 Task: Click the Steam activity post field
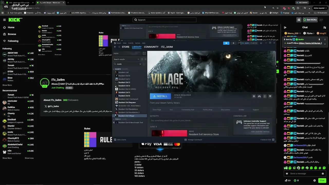tap(189, 121)
